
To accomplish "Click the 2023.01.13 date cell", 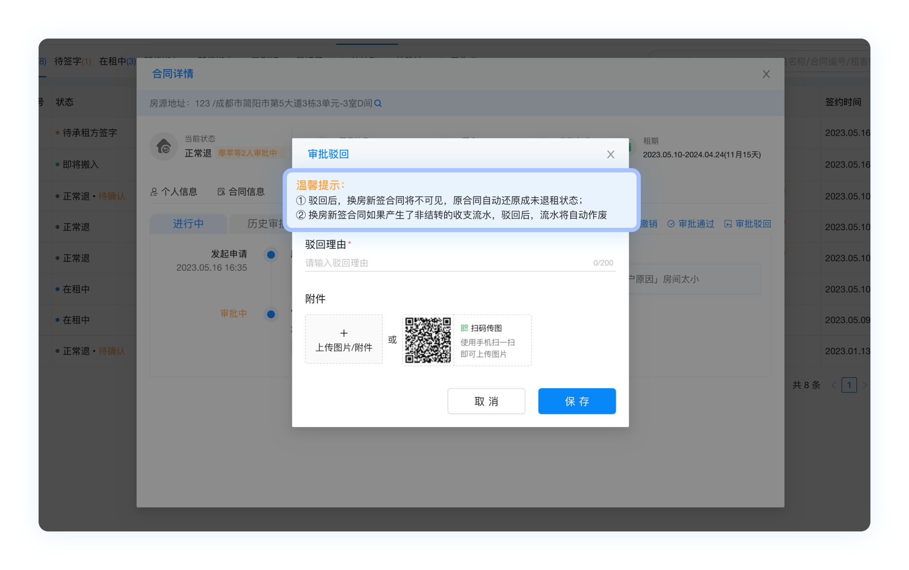I will pos(848,351).
